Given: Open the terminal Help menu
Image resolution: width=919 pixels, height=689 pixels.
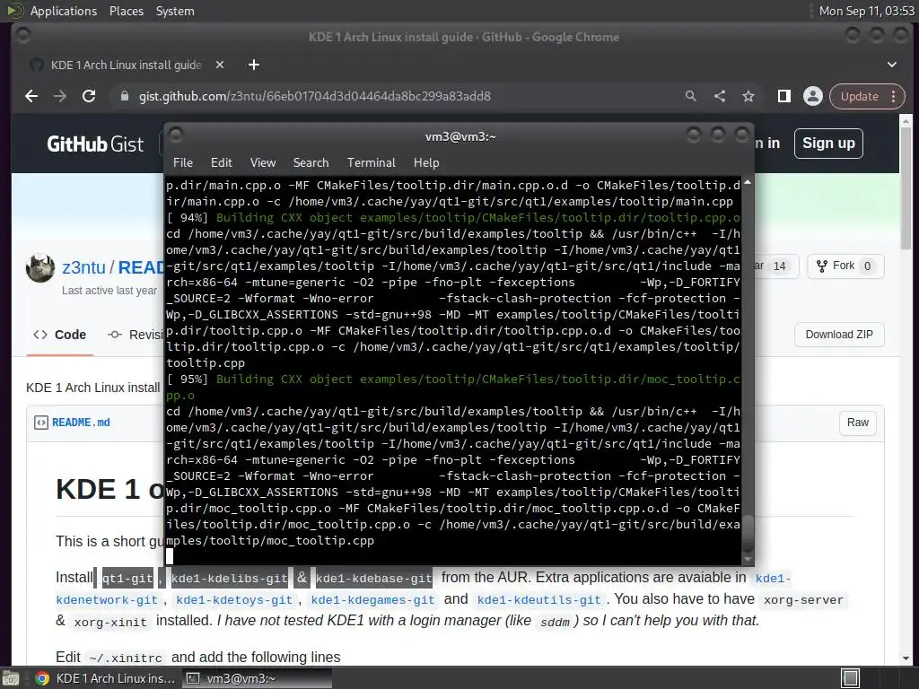Looking at the screenshot, I should tap(426, 163).
